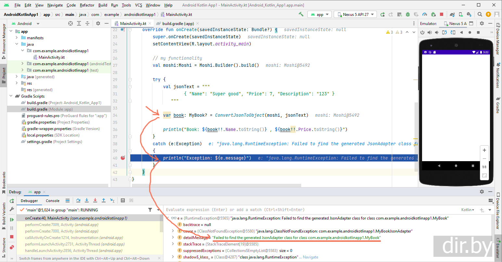Expand the manifests folder in project tree
This screenshot has width=502, height=262.
[x=17, y=38]
